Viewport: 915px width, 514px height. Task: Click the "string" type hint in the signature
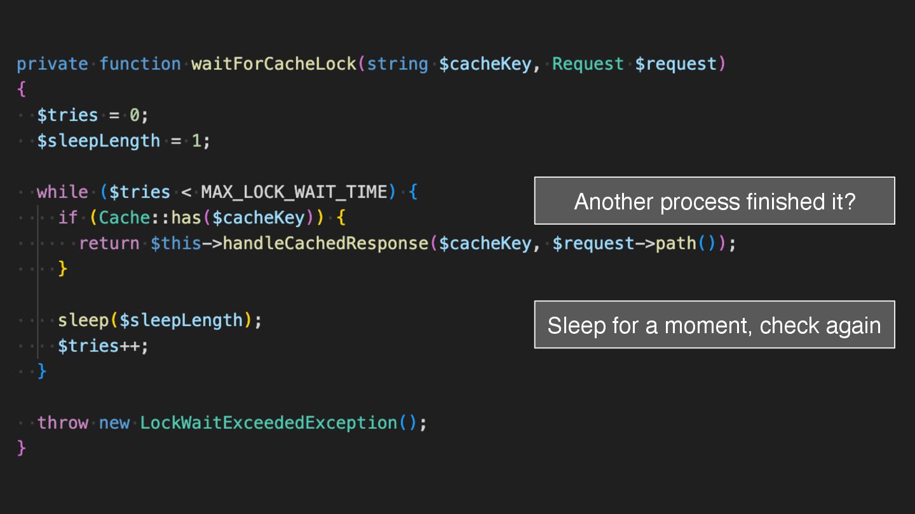point(398,64)
